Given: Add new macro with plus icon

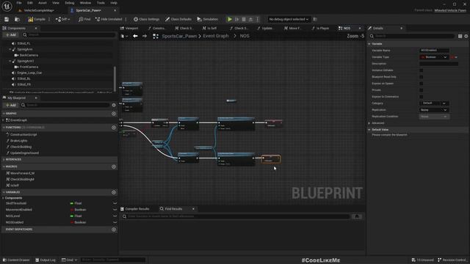Looking at the screenshot, I should tap(114, 166).
